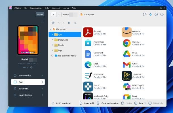Select the Chrome app icon
173x113 pixels.
pos(127,43)
